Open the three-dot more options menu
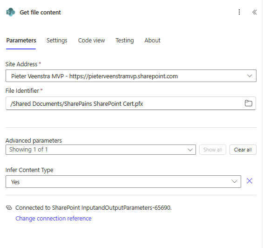This screenshot has height=248, width=263. pyautogui.click(x=239, y=12)
